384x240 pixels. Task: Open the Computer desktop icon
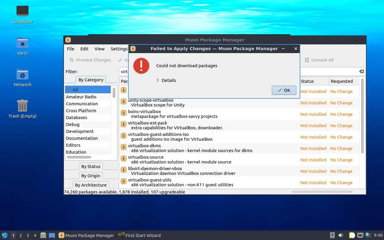pyautogui.click(x=22, y=15)
